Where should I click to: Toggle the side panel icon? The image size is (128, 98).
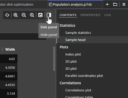pos(49,15)
